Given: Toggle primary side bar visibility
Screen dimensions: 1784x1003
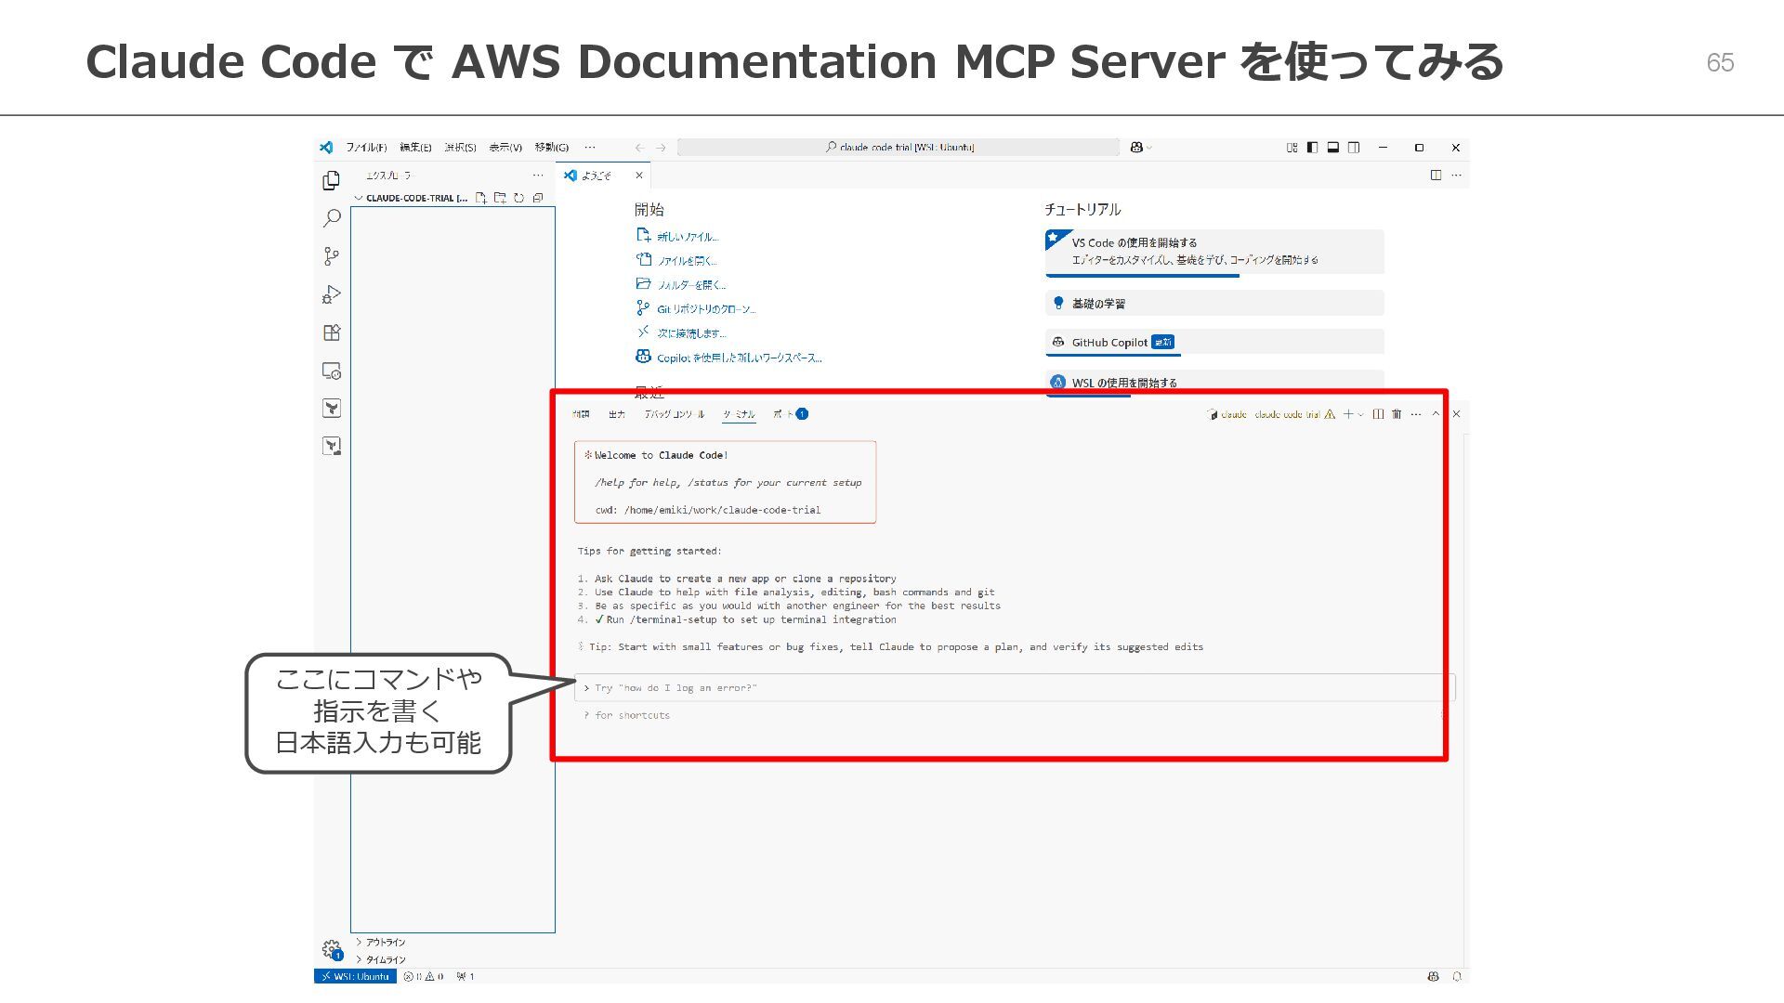Looking at the screenshot, I should [x=1312, y=147].
